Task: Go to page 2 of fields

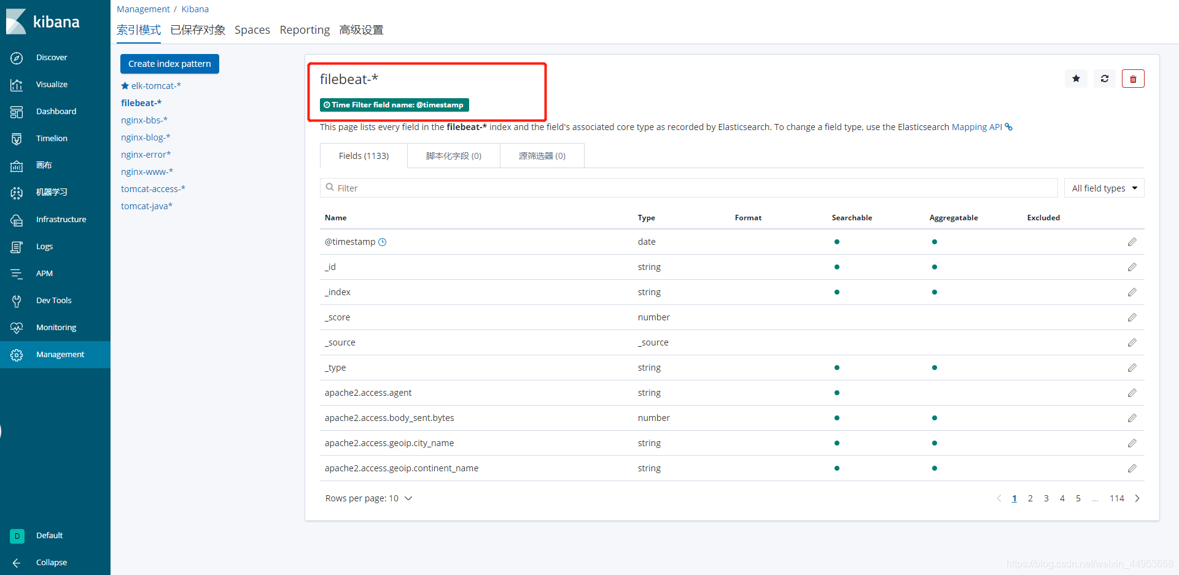Action: pos(1030,499)
